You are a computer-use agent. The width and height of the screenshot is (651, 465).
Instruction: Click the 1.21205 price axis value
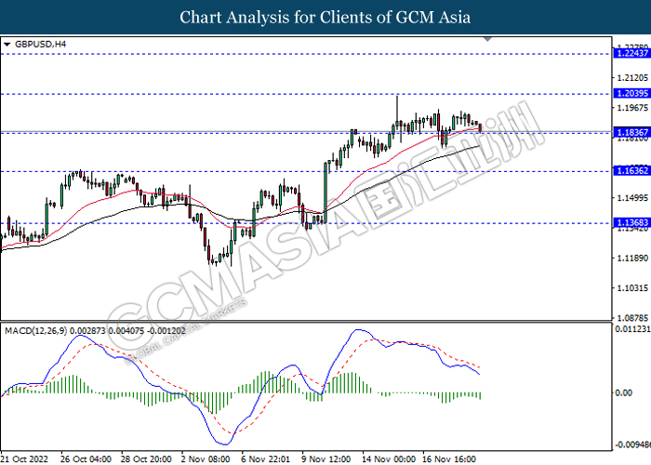click(632, 77)
